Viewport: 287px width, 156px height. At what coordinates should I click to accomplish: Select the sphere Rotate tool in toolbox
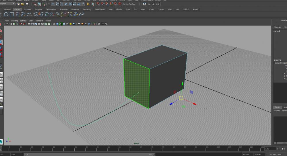(1, 48)
